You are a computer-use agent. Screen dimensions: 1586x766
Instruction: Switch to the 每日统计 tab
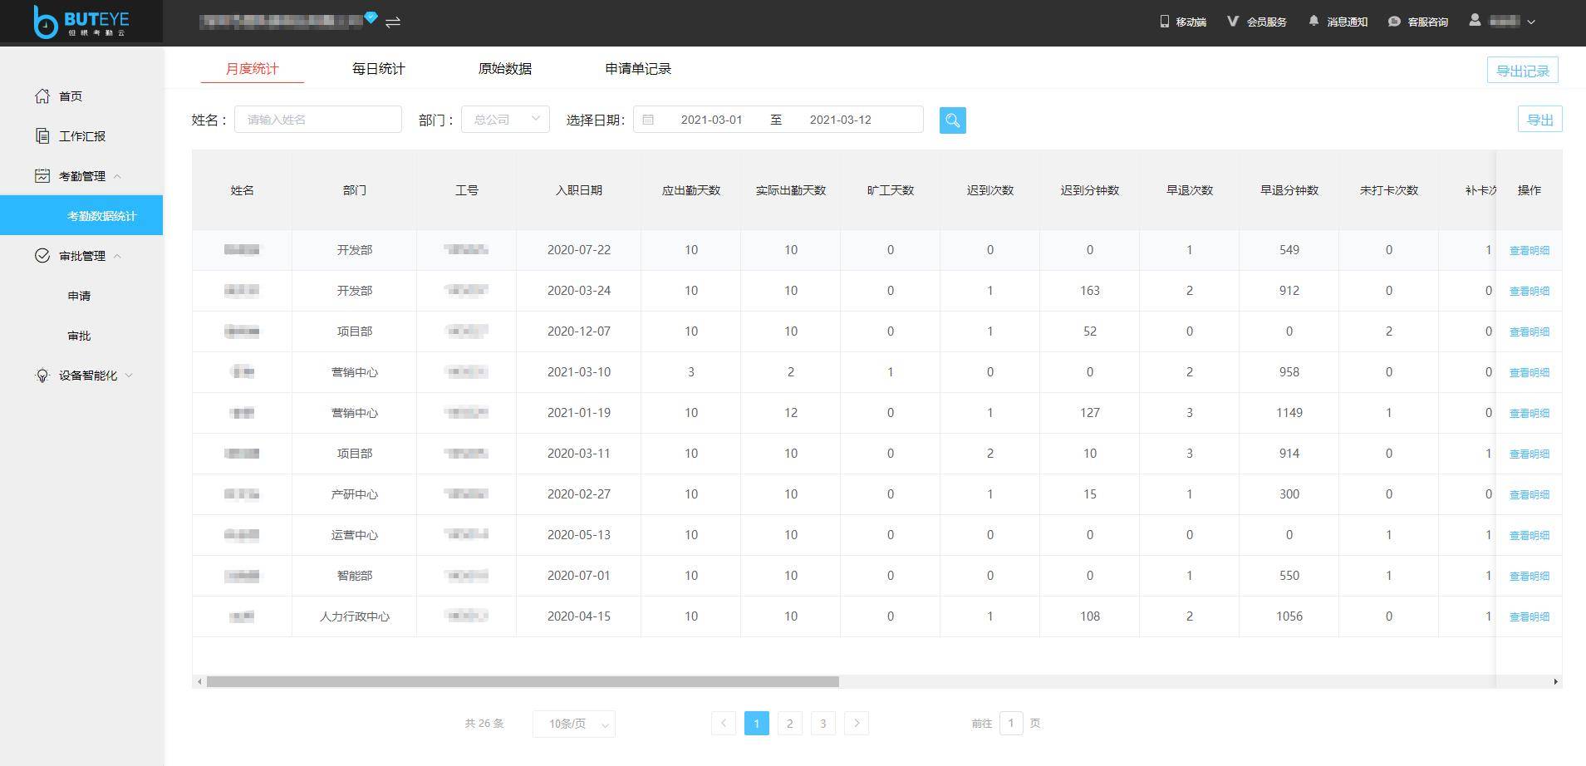click(x=378, y=69)
